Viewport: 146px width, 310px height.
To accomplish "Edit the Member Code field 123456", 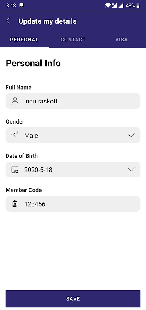I will click(x=73, y=204).
